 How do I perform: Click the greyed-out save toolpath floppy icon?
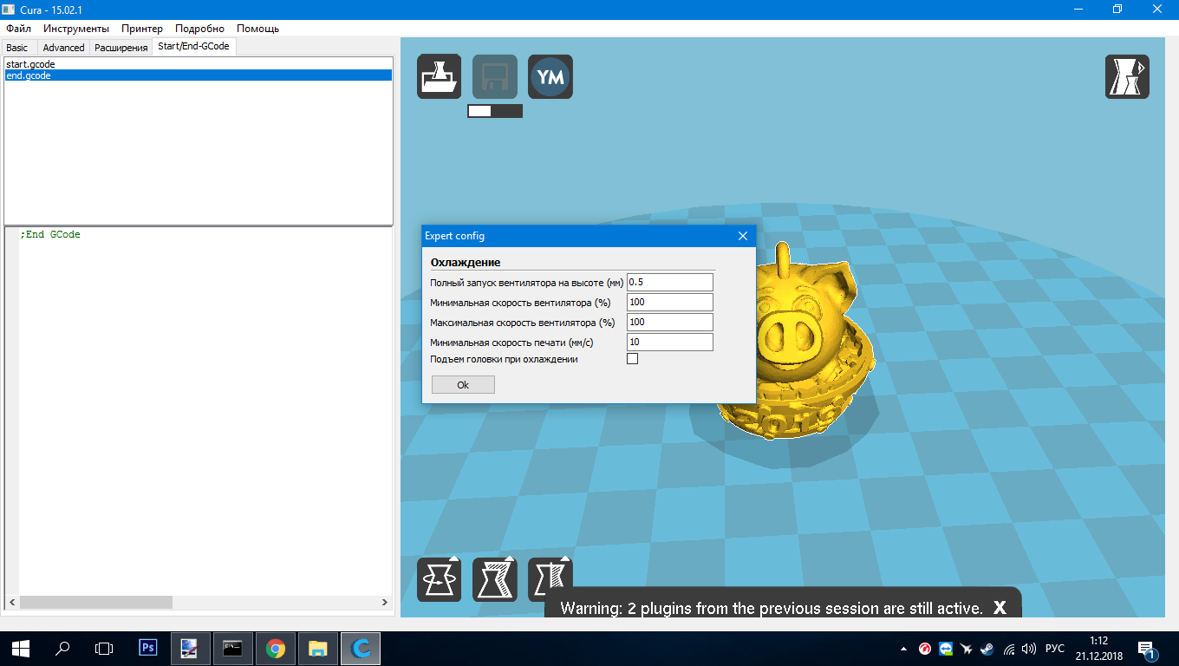[494, 76]
